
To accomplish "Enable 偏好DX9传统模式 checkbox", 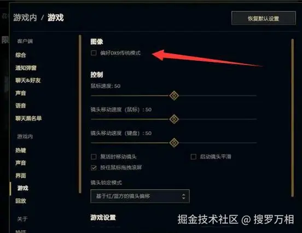I will 94,53.
